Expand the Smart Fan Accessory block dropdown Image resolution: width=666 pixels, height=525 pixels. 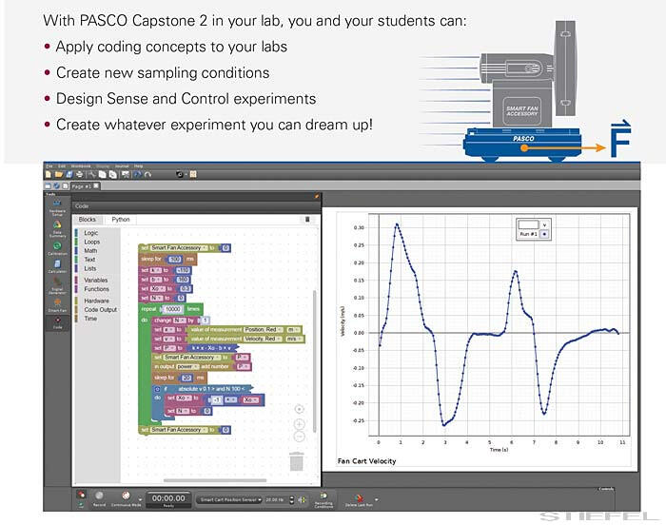point(206,247)
